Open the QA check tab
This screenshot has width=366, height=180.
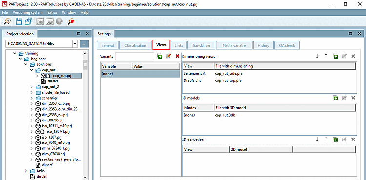click(x=287, y=45)
